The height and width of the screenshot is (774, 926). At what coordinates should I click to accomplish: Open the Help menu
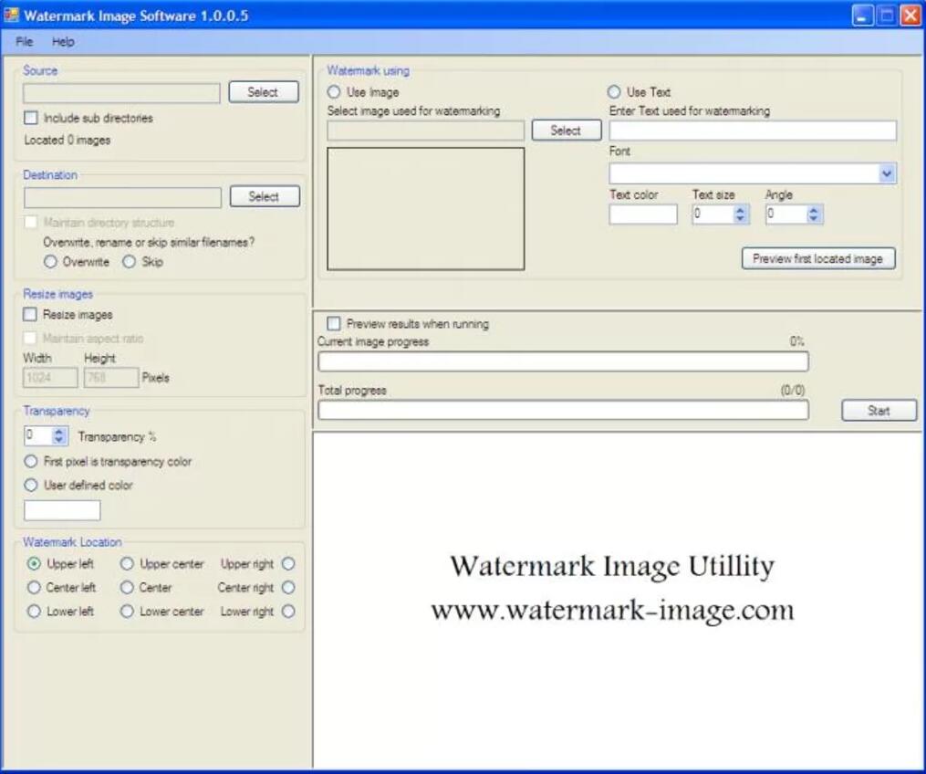pyautogui.click(x=63, y=42)
